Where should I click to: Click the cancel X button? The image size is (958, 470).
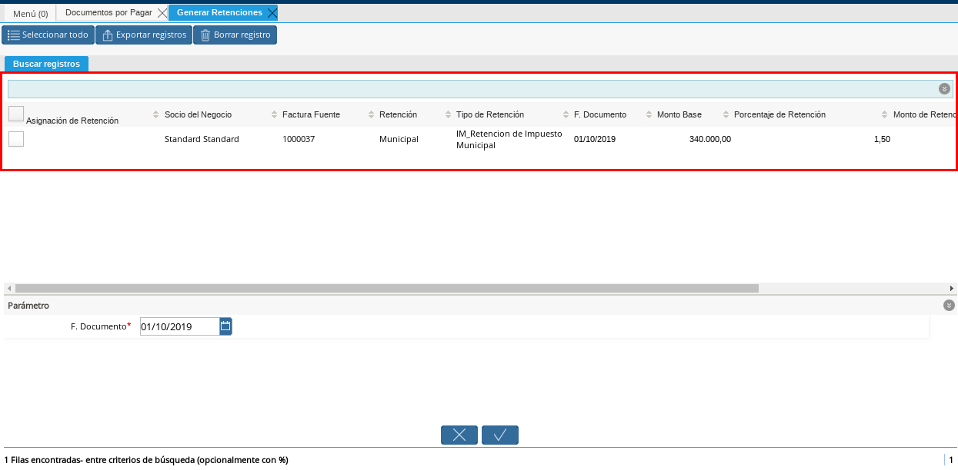point(459,435)
